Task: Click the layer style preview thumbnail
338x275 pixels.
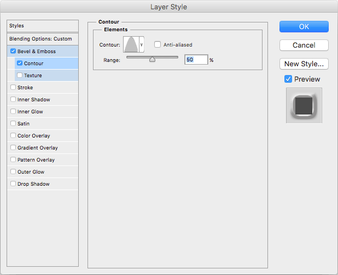Action: pos(304,106)
